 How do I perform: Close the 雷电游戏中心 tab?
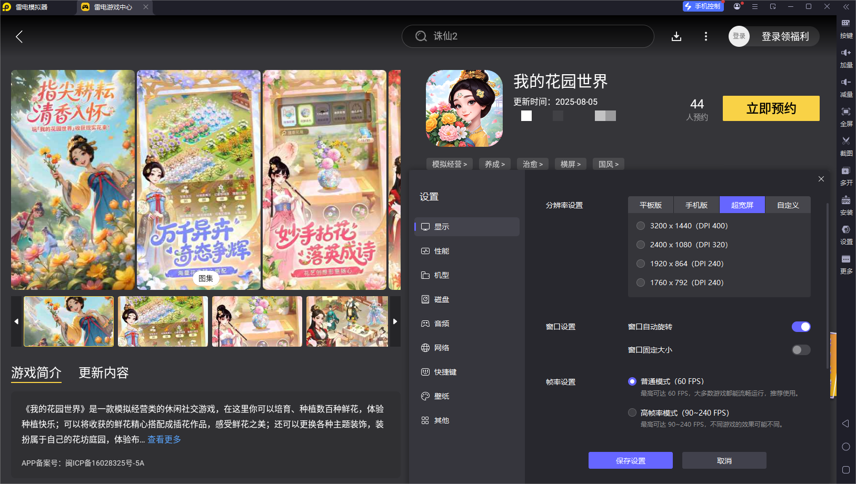[146, 7]
